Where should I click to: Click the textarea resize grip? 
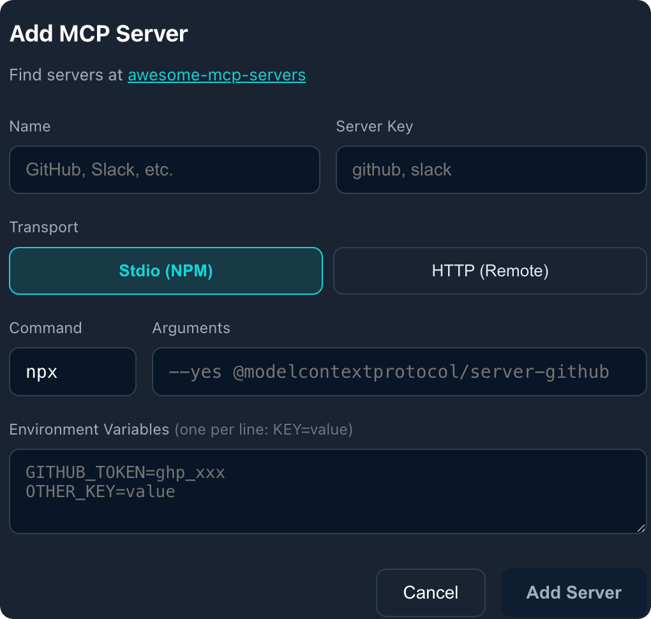pos(641,530)
